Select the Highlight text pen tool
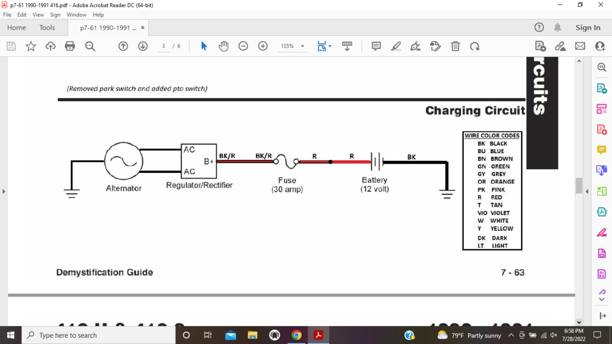612x344 pixels. [x=396, y=46]
